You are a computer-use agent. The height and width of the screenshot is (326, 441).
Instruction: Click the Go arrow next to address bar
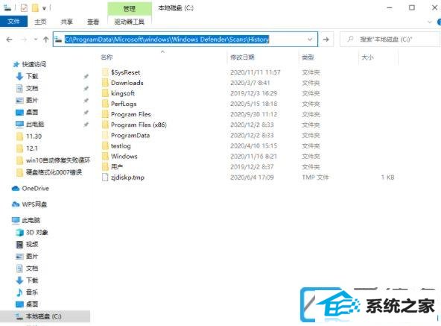coord(326,40)
